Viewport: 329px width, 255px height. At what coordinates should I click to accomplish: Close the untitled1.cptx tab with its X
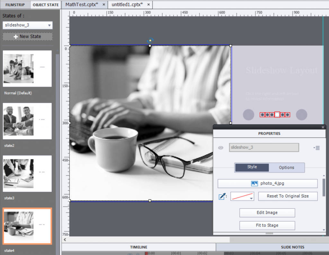coord(148,5)
